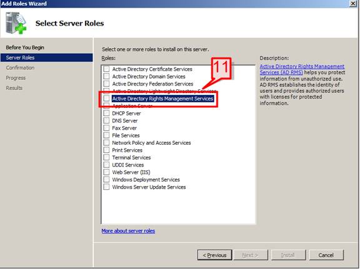360x269 pixels.
Task: Go back with the Previous button
Action: coord(214,255)
